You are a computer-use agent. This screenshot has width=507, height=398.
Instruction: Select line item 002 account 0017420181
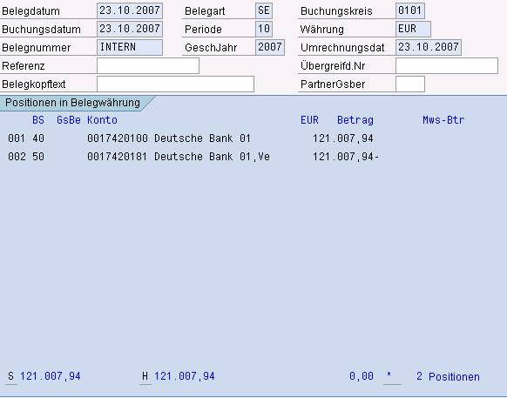(193, 157)
